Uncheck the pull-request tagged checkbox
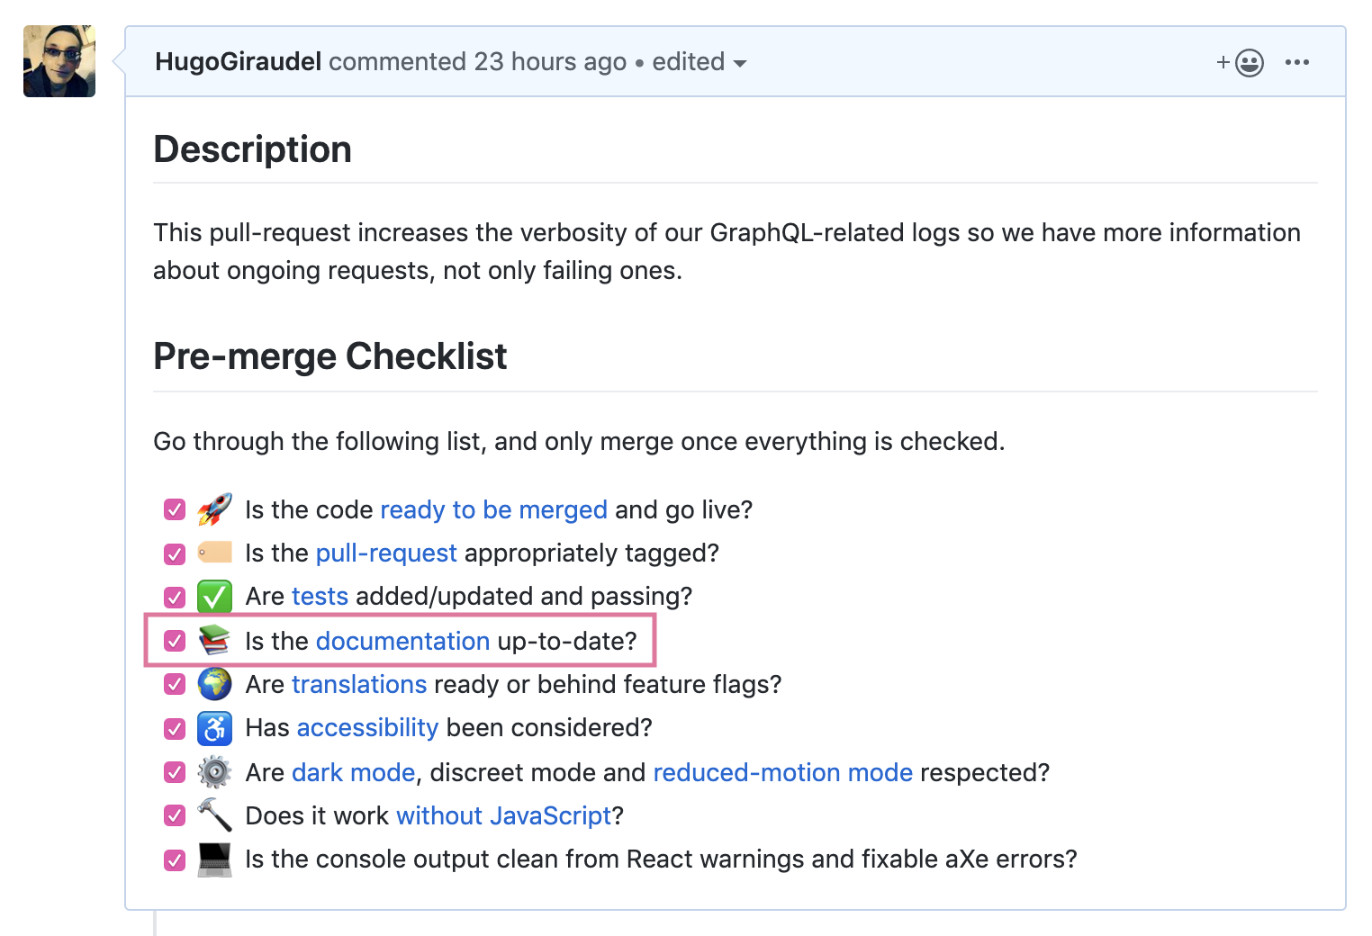The height and width of the screenshot is (936, 1372). (x=175, y=553)
